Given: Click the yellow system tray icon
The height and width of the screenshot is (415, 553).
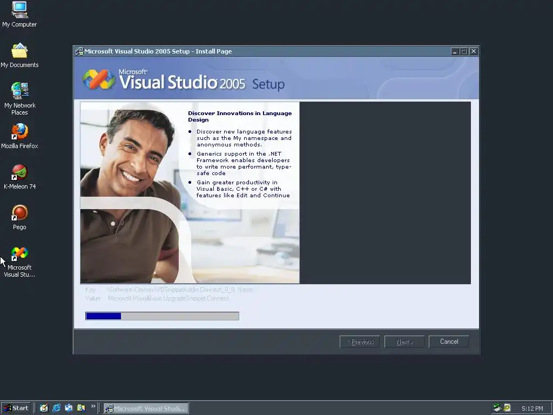Looking at the screenshot, I should point(507,408).
